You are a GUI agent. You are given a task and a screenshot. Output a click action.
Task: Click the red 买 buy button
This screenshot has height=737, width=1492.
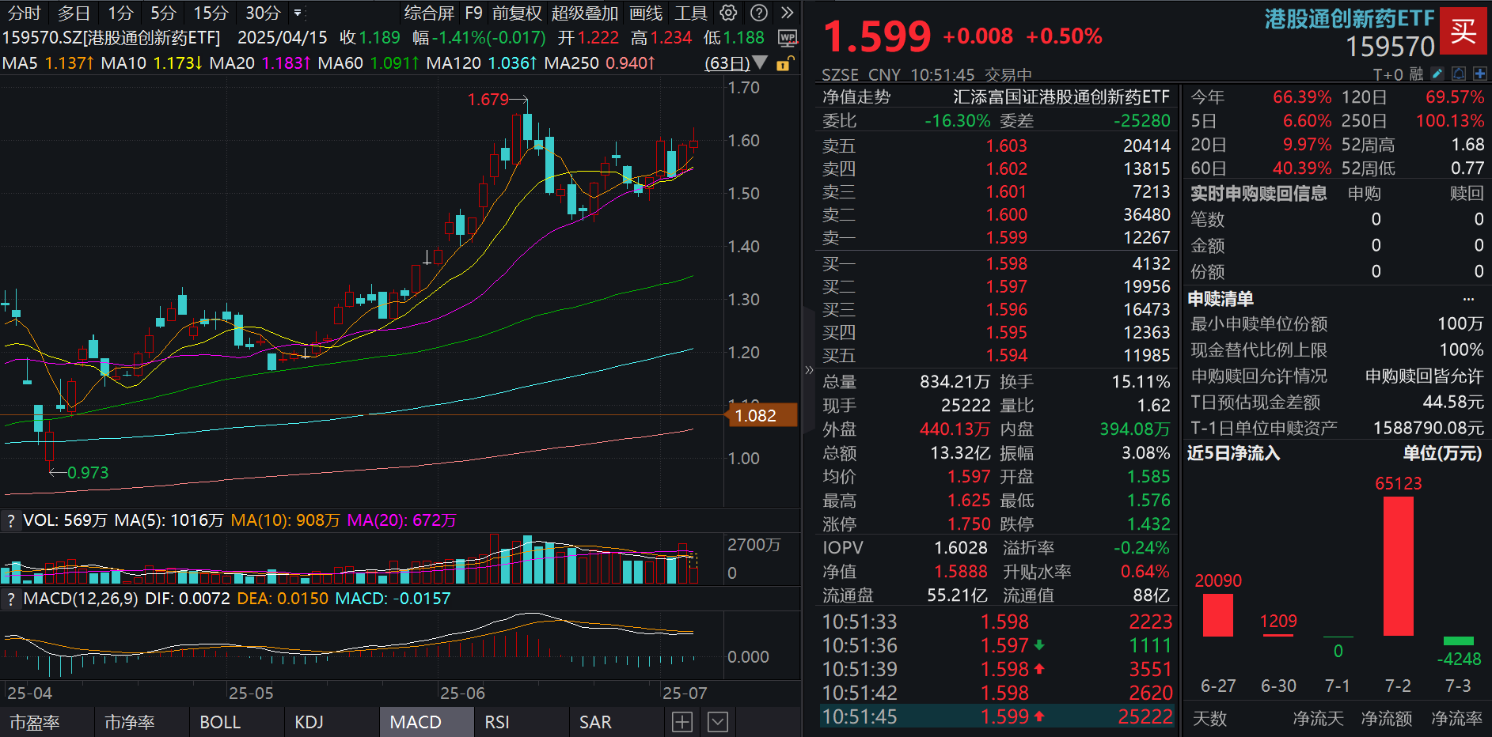coord(1464,32)
